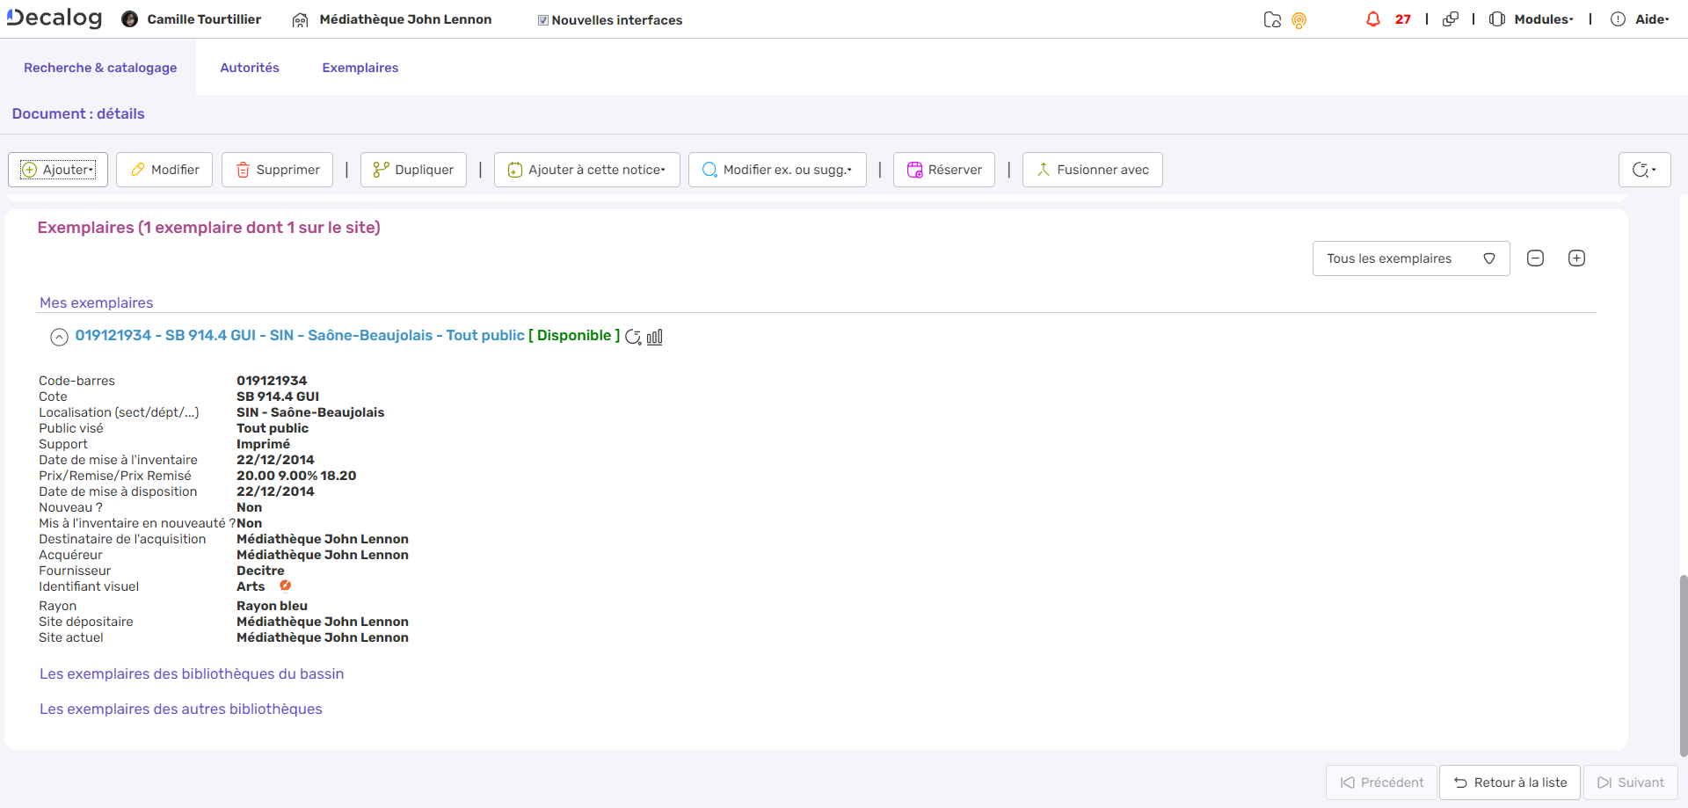This screenshot has width=1688, height=808.
Task: Expand all exemplaires with plus icon
Action: coord(1576,258)
